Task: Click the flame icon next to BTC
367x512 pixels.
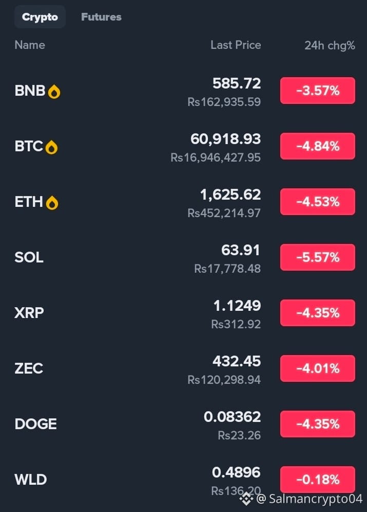Action: pyautogui.click(x=51, y=147)
